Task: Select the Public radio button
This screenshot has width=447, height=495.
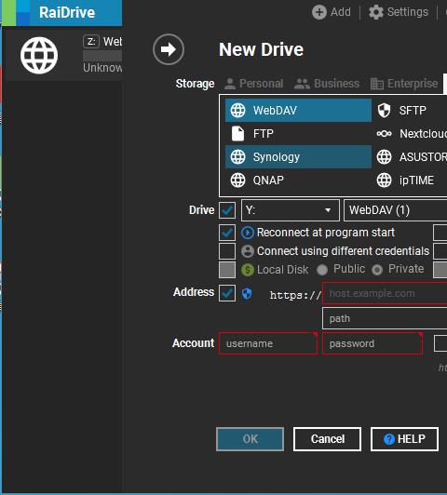Action: click(322, 270)
